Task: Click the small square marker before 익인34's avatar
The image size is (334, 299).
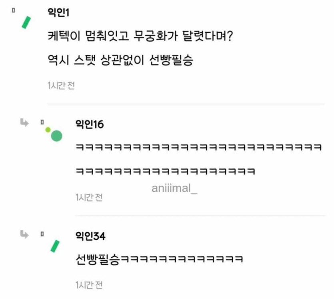Action: pos(42,232)
